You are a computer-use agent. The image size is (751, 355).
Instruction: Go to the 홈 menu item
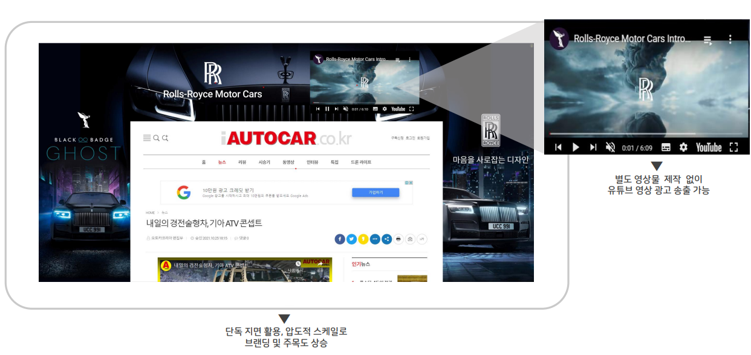click(x=204, y=162)
